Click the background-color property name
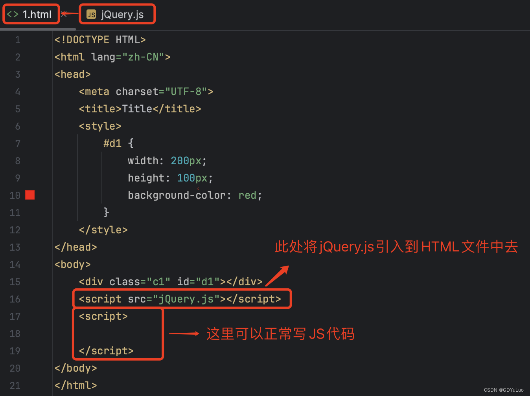The height and width of the screenshot is (396, 530). click(x=177, y=195)
